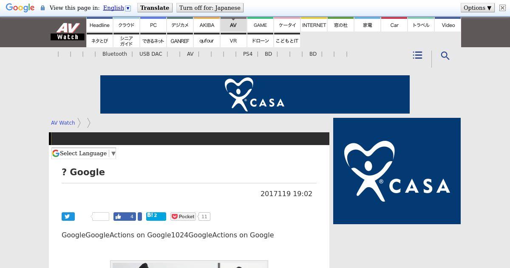Click the article image below the paragraph
This screenshot has height=268, width=510.
pos(189,264)
